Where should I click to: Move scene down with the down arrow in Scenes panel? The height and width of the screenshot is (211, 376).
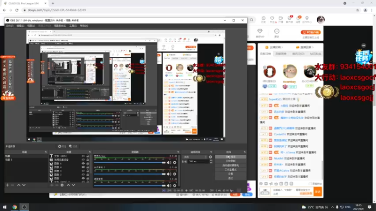[x=24, y=185]
